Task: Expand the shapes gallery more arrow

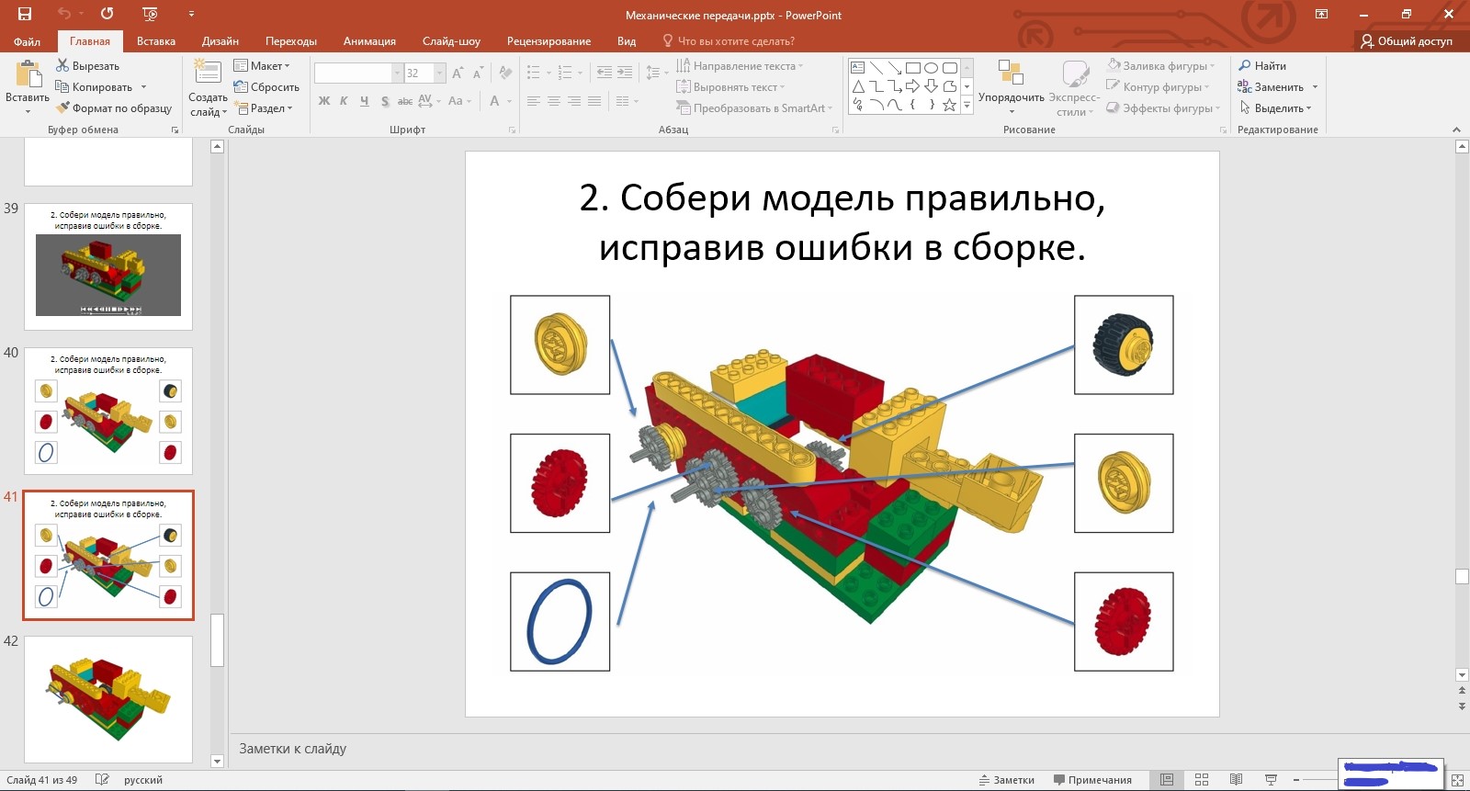Action: click(x=967, y=106)
